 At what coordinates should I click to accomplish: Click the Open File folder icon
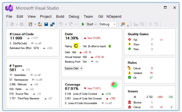point(40,24)
